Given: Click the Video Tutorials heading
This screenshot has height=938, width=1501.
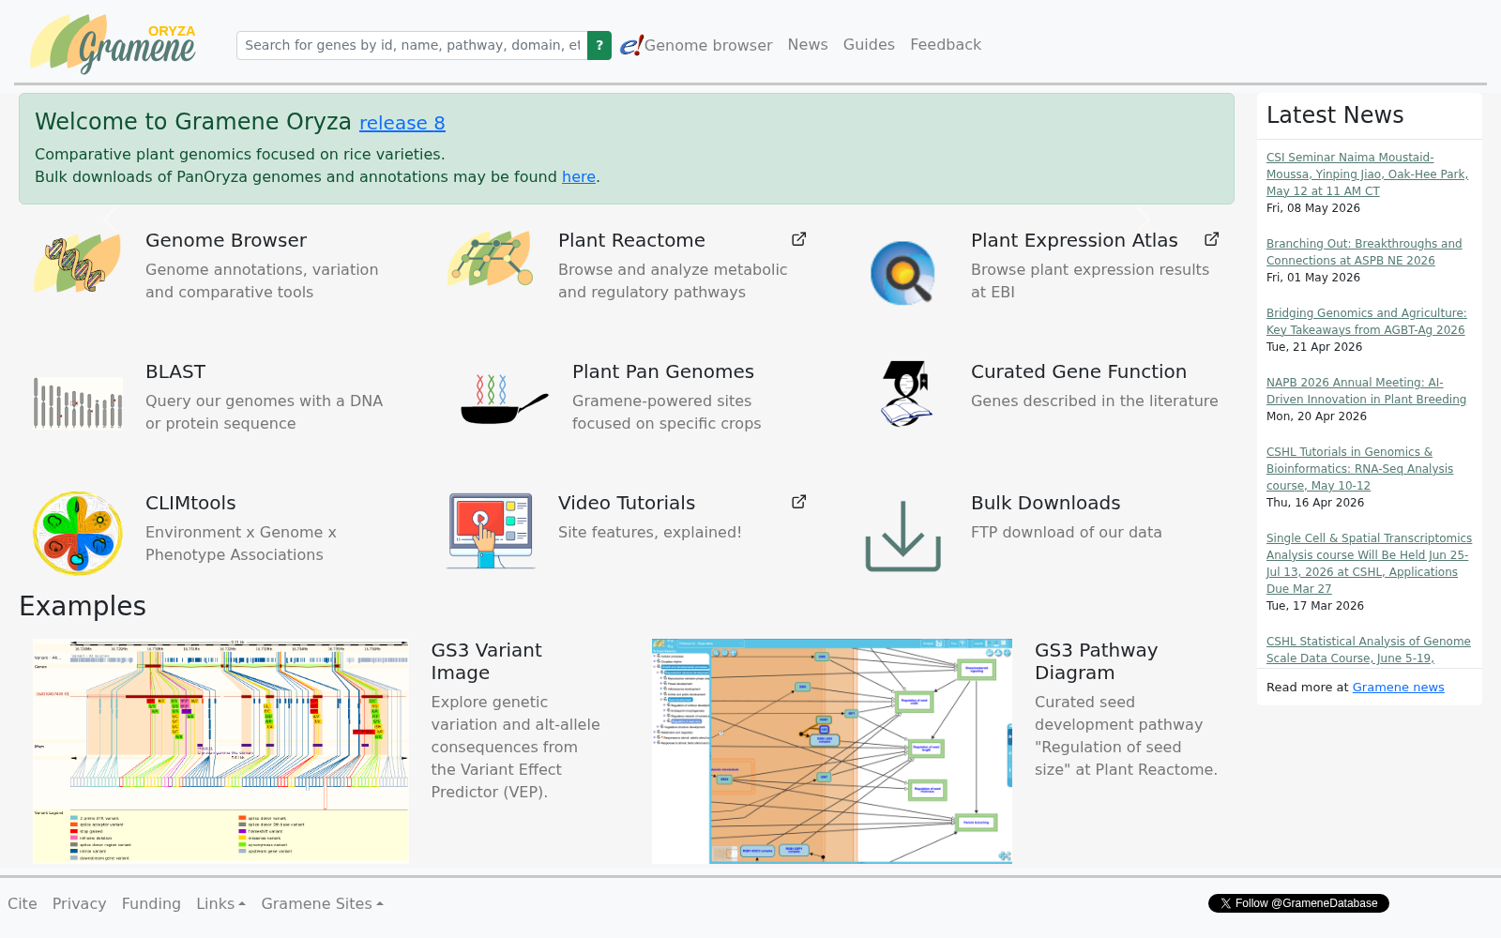Looking at the screenshot, I should coord(627,503).
